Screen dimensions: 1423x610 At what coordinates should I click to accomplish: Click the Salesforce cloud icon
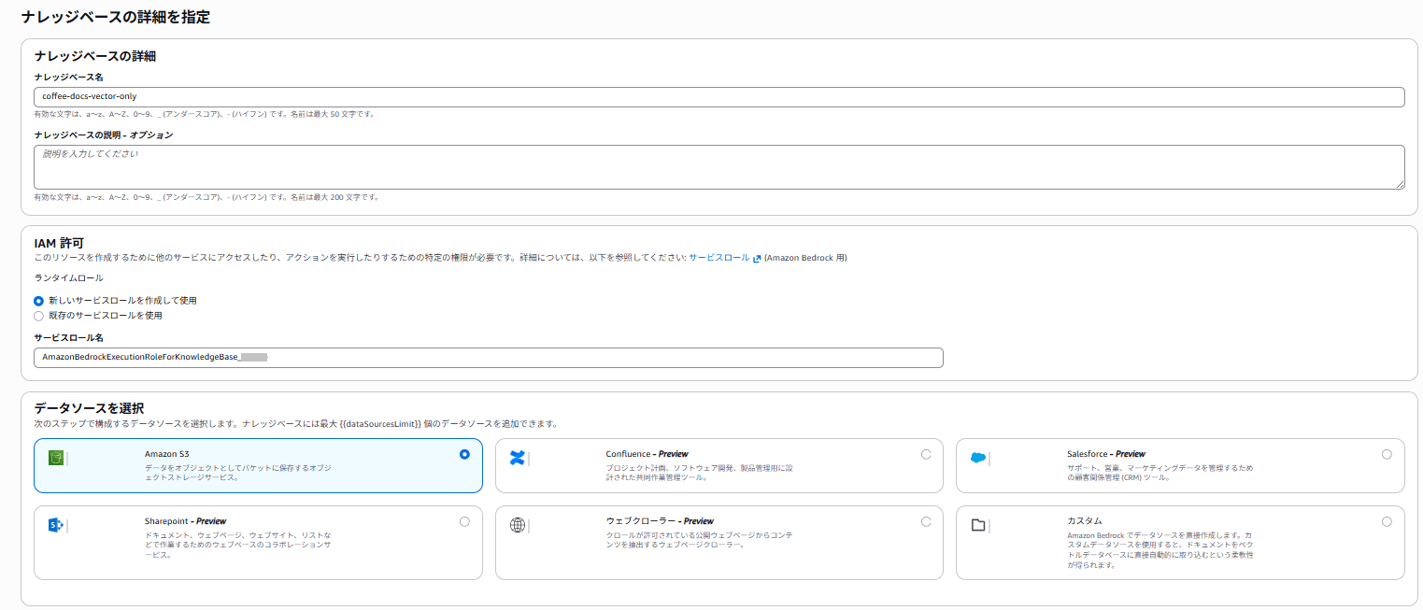click(x=978, y=458)
